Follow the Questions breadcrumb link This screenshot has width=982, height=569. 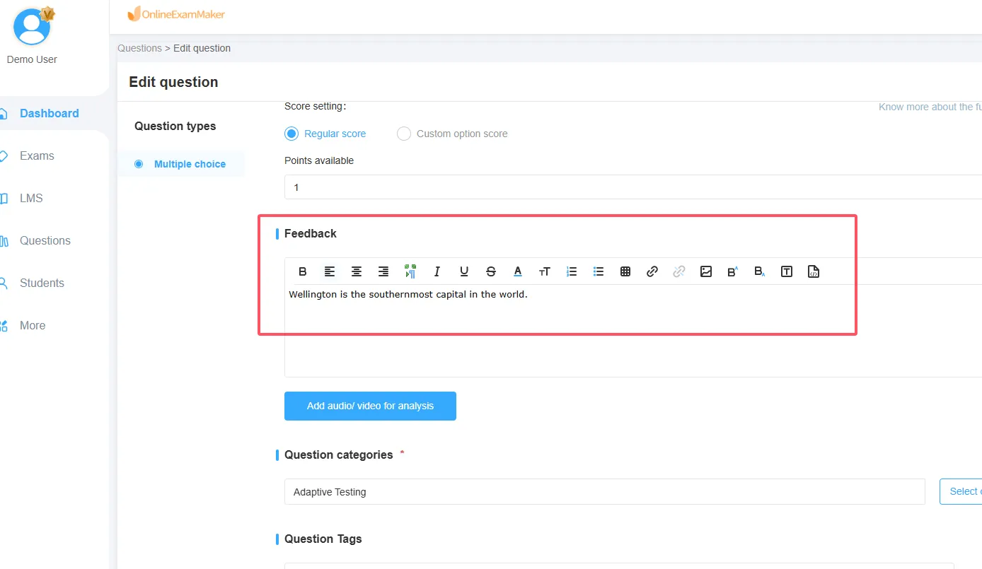tap(139, 48)
